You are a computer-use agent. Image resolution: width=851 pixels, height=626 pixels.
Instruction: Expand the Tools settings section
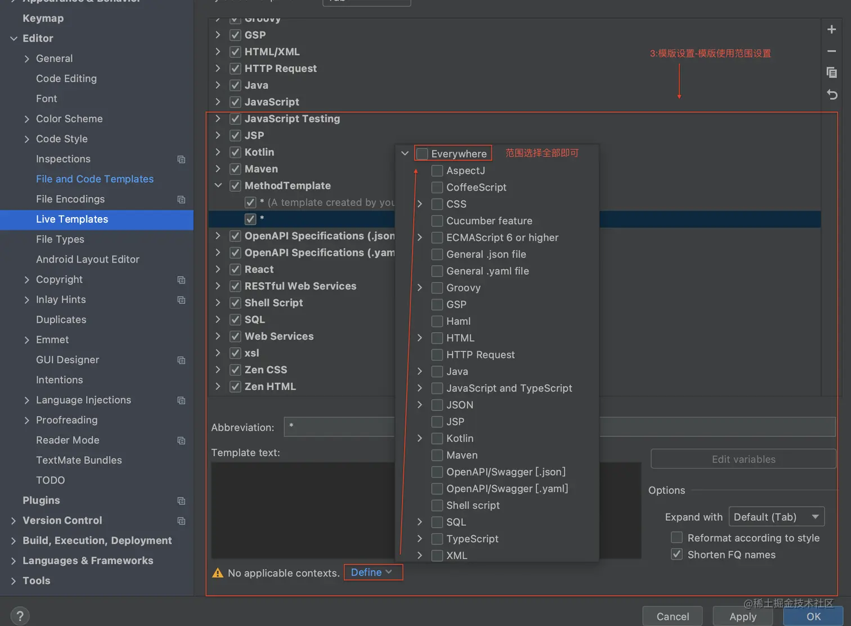click(14, 580)
